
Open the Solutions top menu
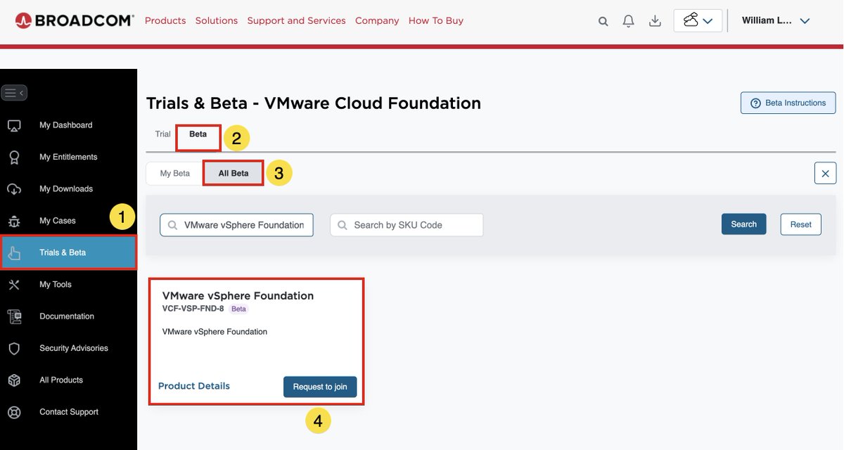pyautogui.click(x=217, y=20)
